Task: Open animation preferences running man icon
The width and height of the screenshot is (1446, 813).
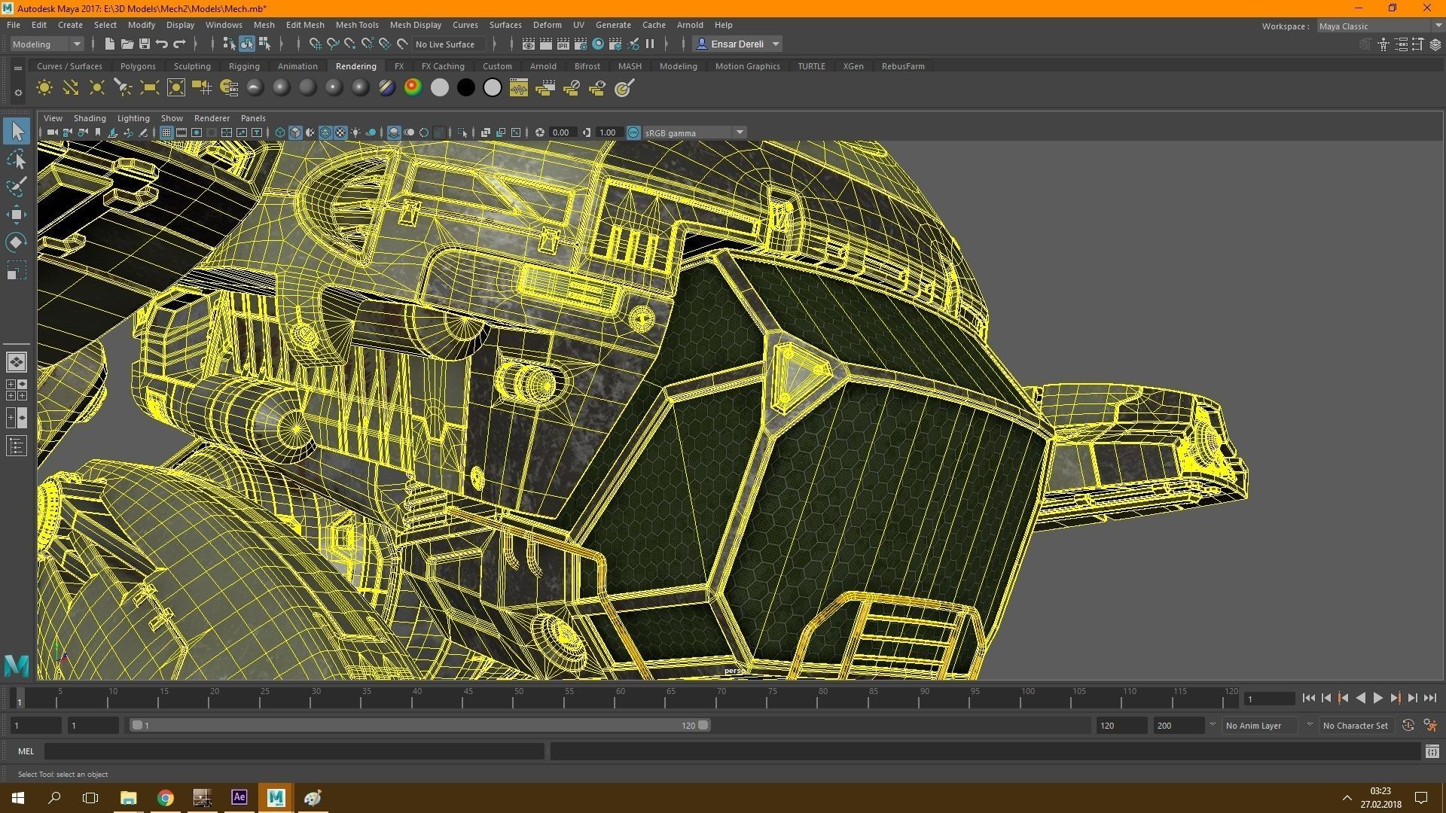Action: (1430, 726)
